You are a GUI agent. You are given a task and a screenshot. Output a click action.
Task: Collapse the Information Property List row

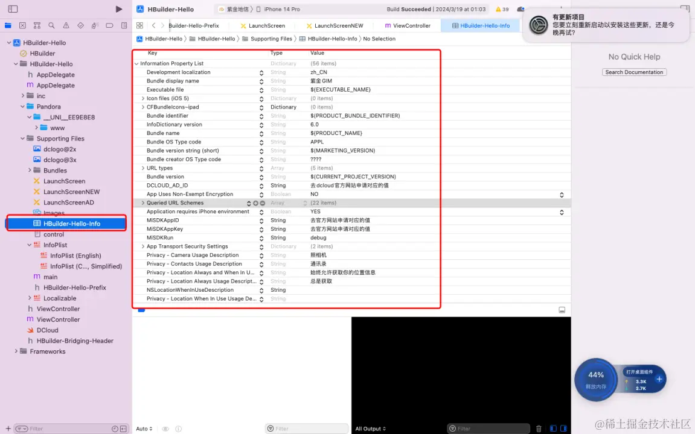point(136,64)
